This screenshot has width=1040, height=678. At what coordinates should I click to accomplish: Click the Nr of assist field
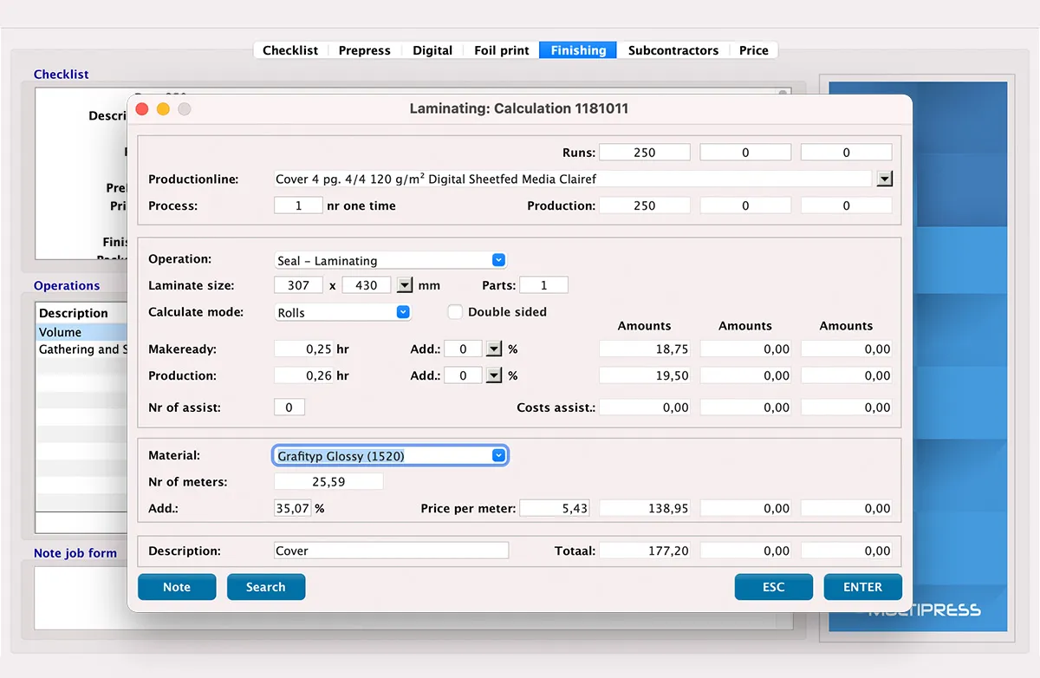289,407
